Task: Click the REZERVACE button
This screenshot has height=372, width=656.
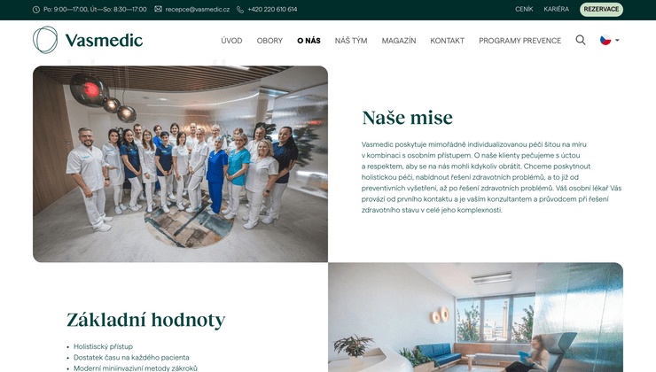Action: pyautogui.click(x=601, y=9)
